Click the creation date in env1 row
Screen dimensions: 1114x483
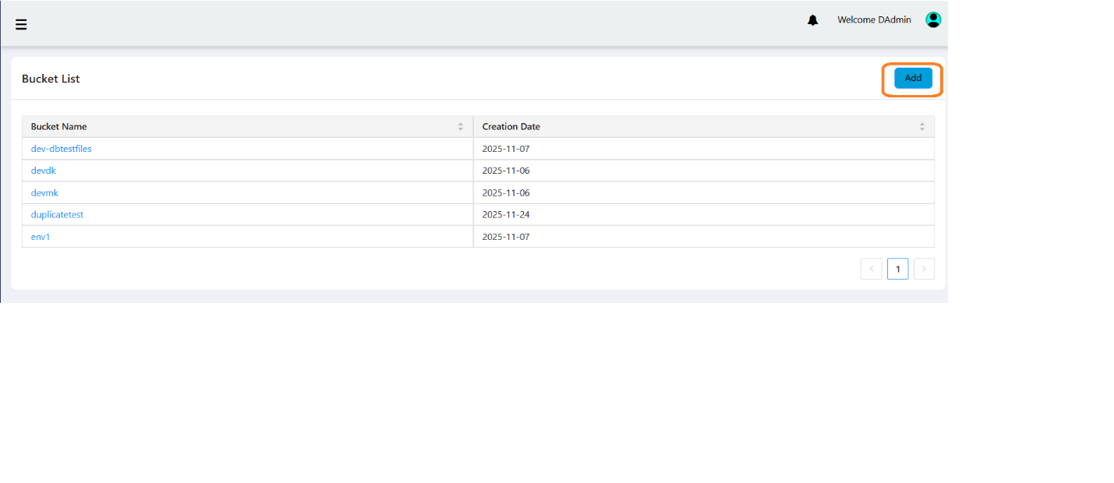pyautogui.click(x=506, y=237)
